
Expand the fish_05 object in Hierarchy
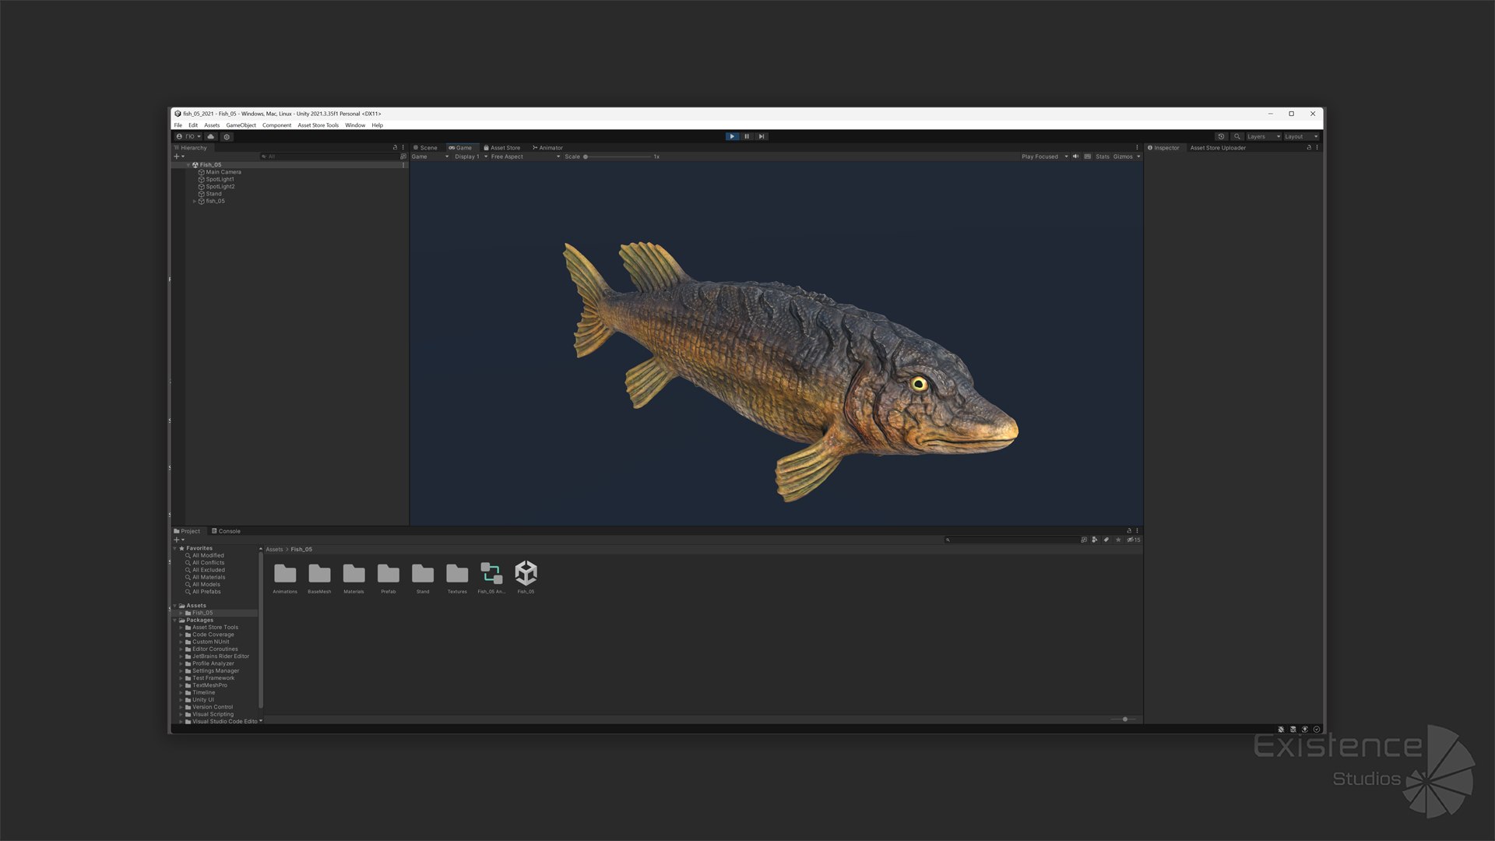pos(195,201)
